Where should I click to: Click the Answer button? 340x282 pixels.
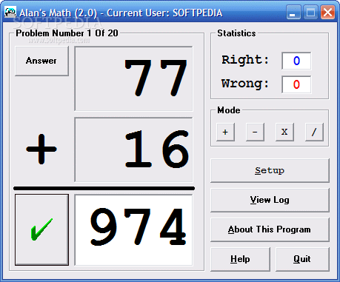(41, 61)
